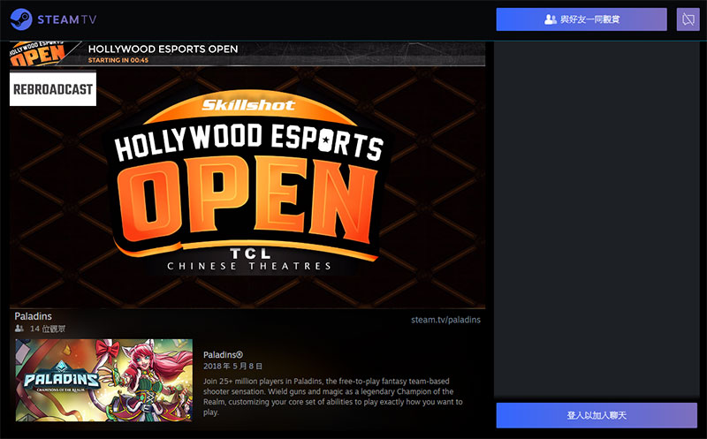Click the STARTING IN 00:45 countdown text

(118, 60)
